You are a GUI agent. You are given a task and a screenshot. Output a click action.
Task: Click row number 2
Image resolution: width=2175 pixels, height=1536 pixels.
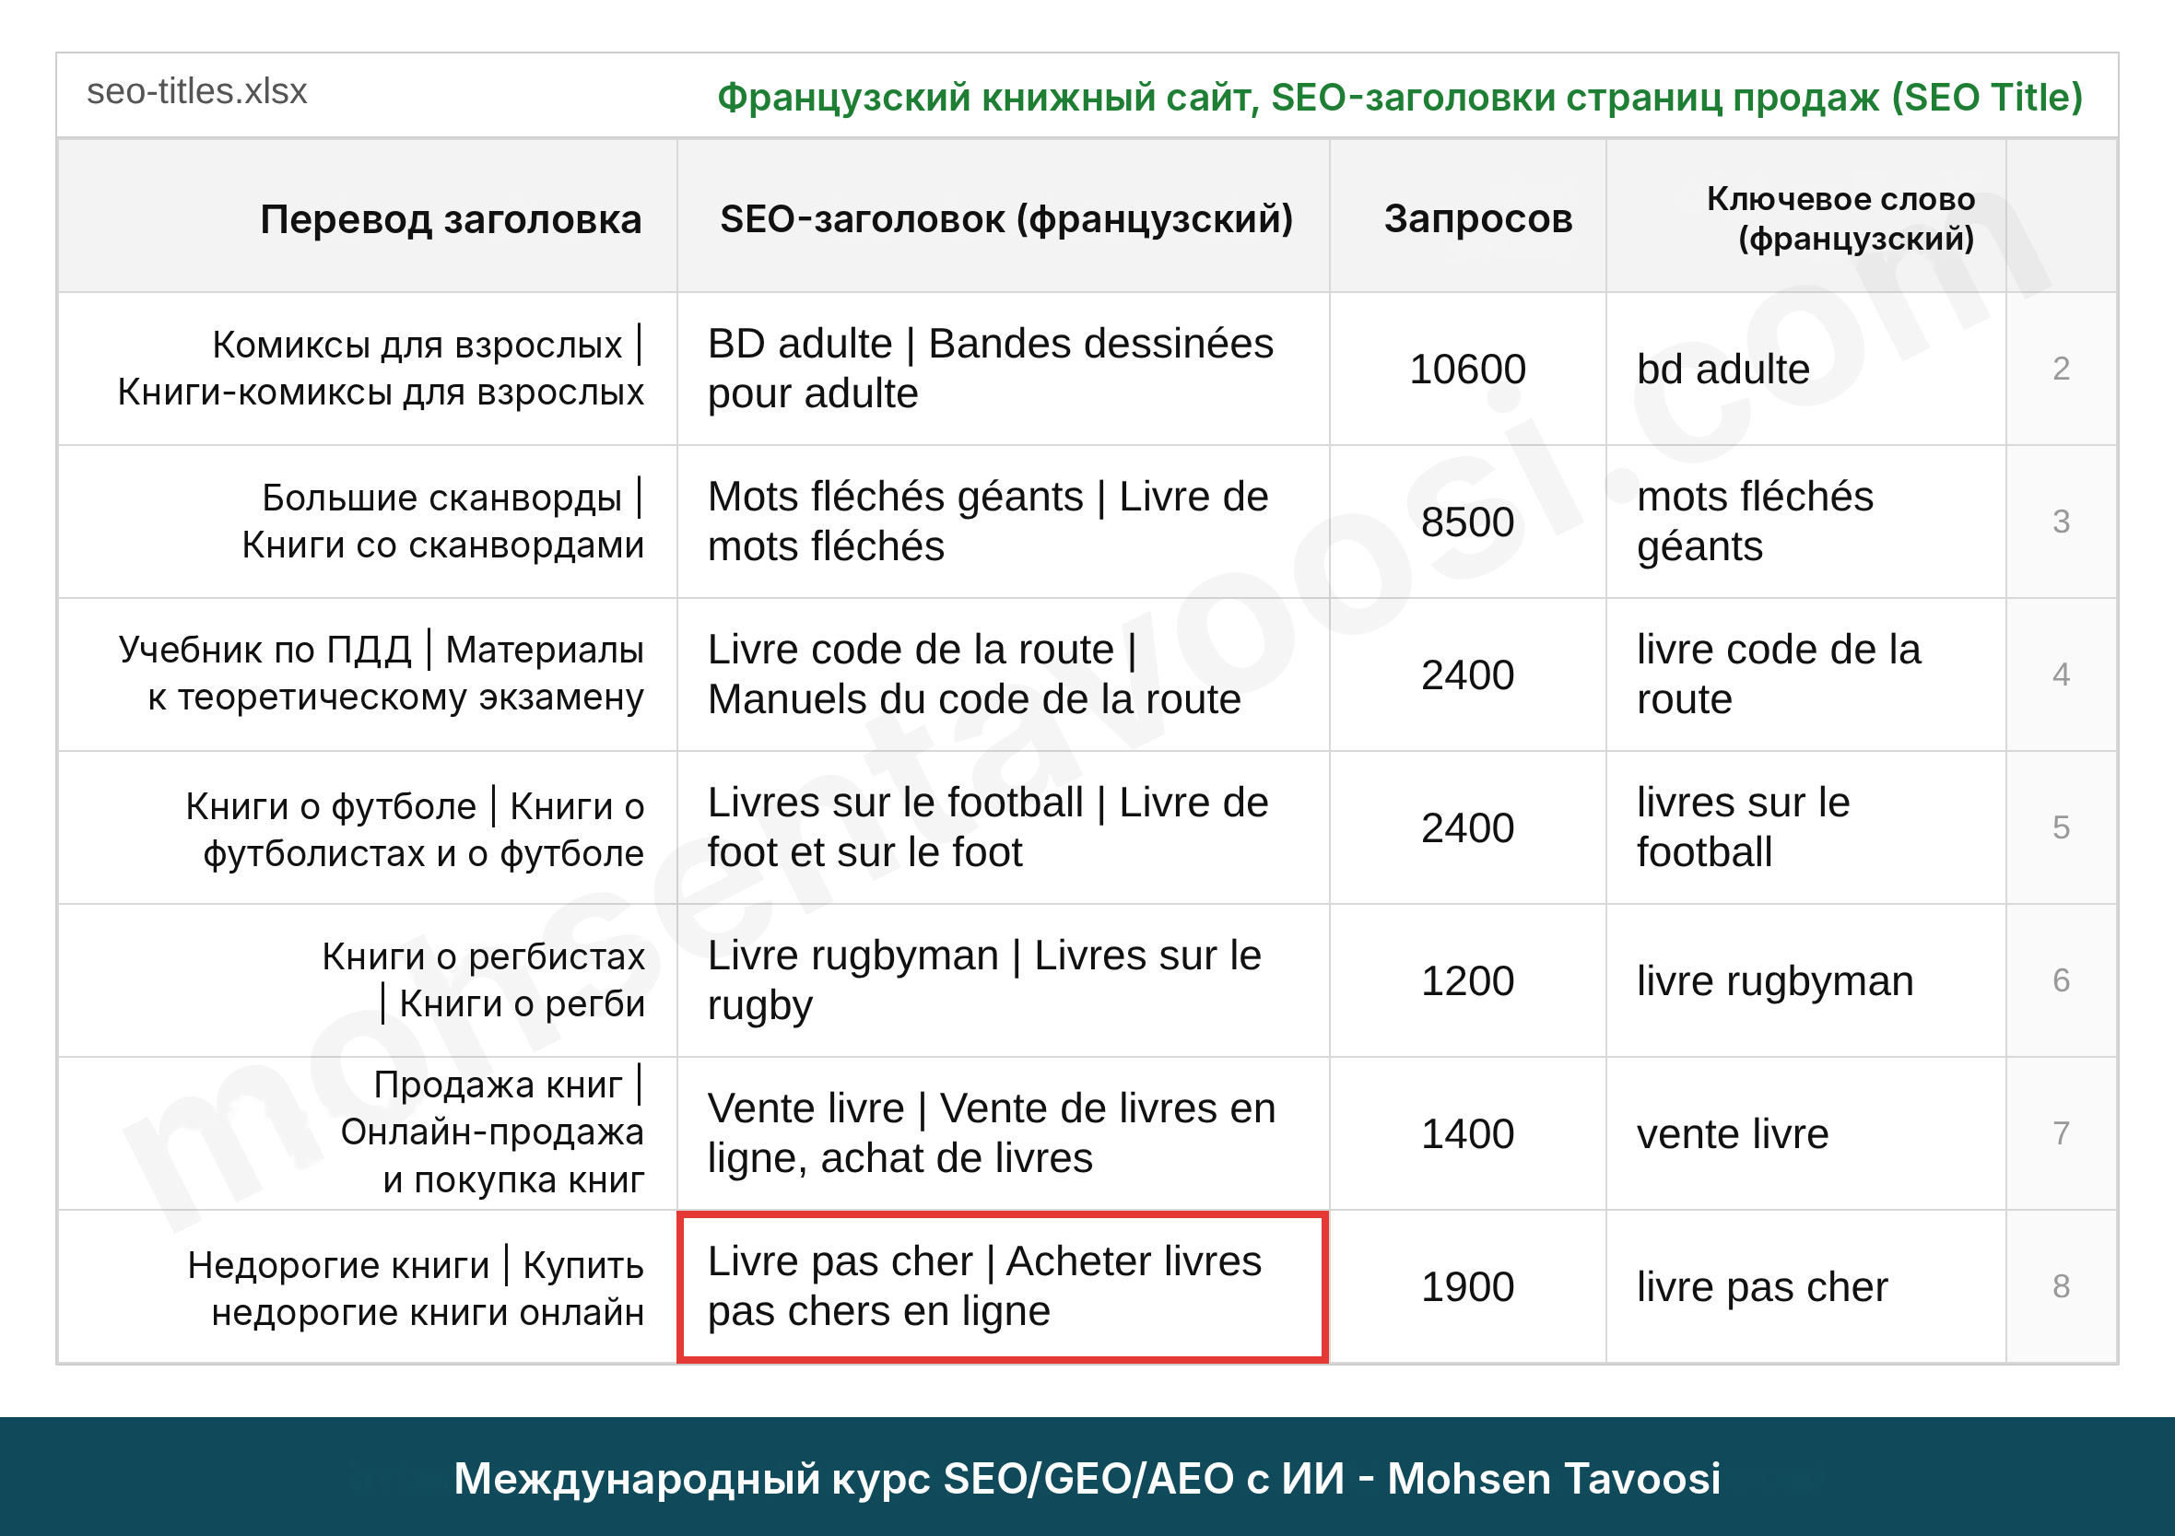click(2062, 369)
